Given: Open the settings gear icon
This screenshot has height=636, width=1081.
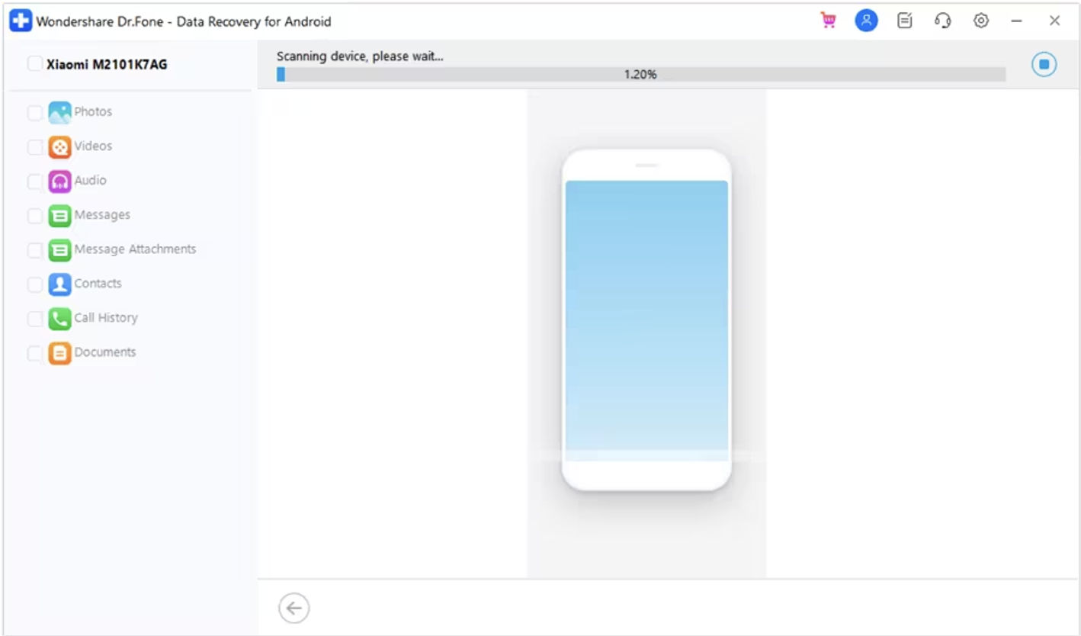Looking at the screenshot, I should coord(981,21).
